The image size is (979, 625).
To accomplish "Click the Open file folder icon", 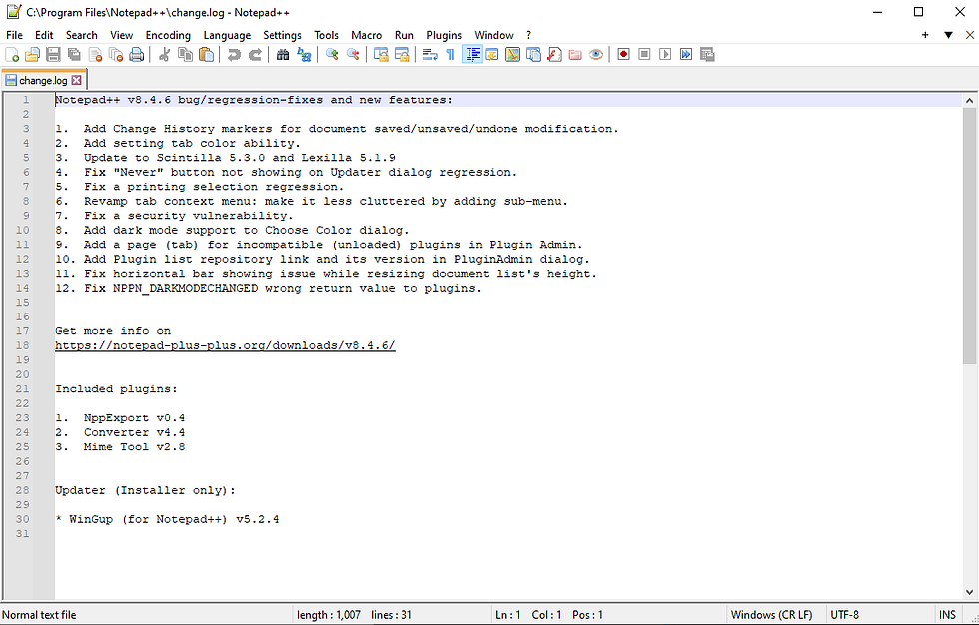I will pos(32,55).
